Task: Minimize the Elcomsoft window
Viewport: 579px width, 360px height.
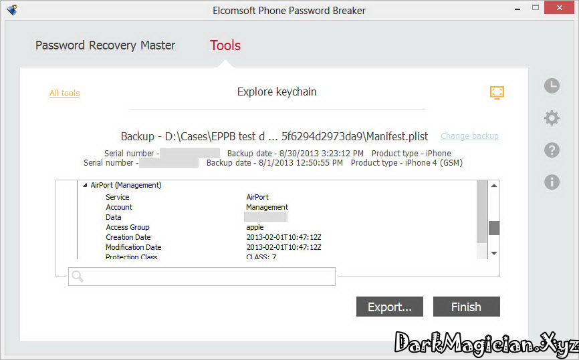Action: [x=517, y=8]
